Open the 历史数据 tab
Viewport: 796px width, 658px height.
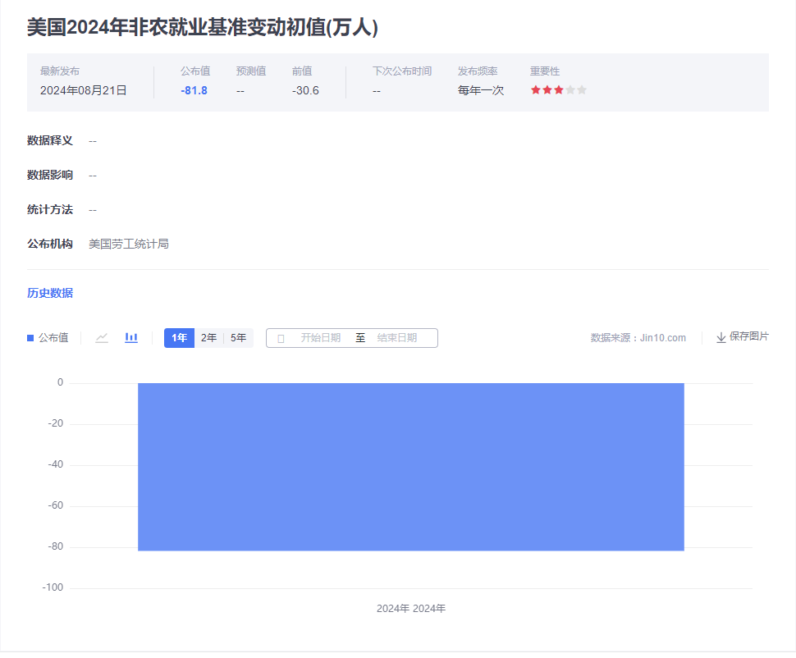point(50,293)
